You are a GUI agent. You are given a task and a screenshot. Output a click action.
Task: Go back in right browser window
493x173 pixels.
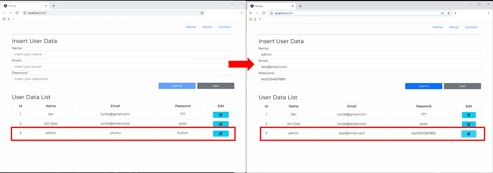(251, 13)
